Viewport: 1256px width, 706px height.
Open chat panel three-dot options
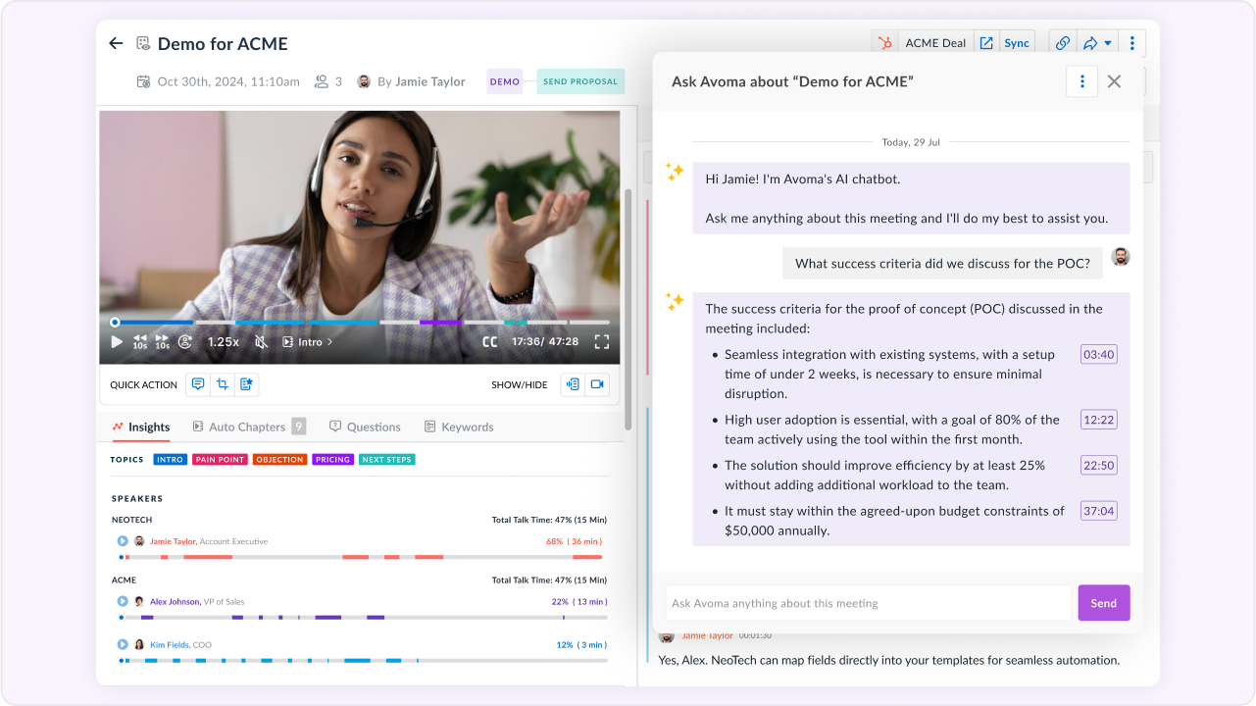point(1081,81)
